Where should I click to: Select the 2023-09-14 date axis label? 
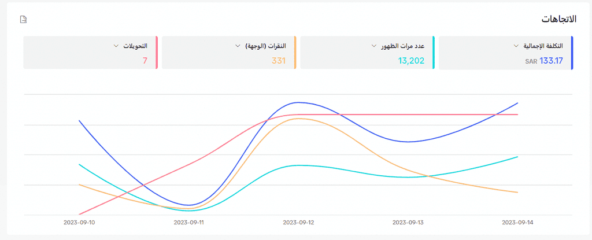pyautogui.click(x=517, y=222)
